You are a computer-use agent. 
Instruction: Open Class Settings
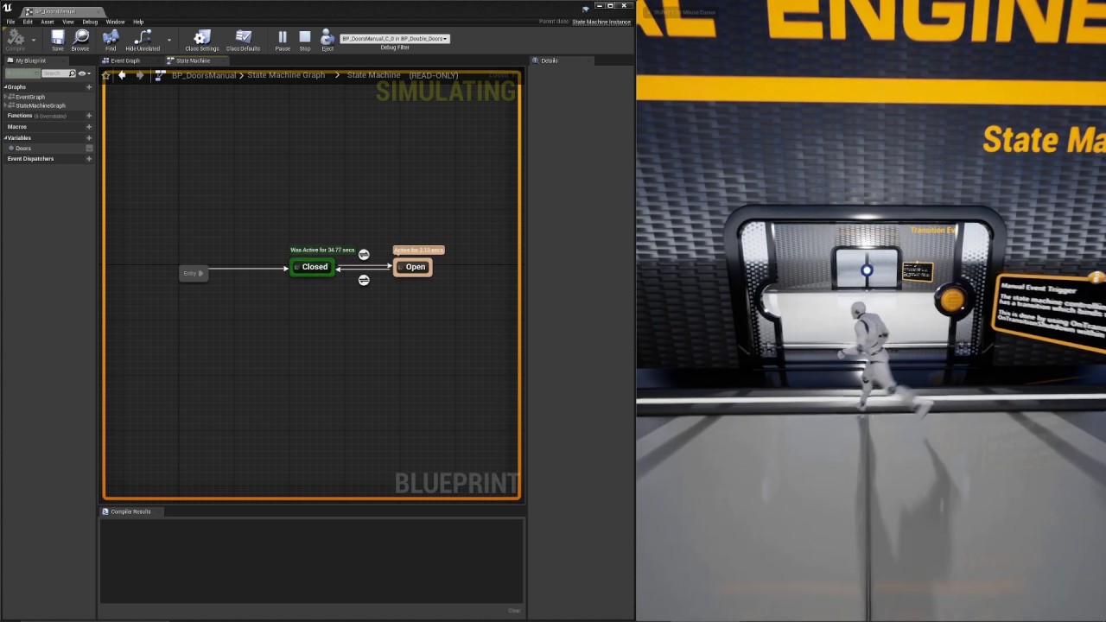pos(201,40)
